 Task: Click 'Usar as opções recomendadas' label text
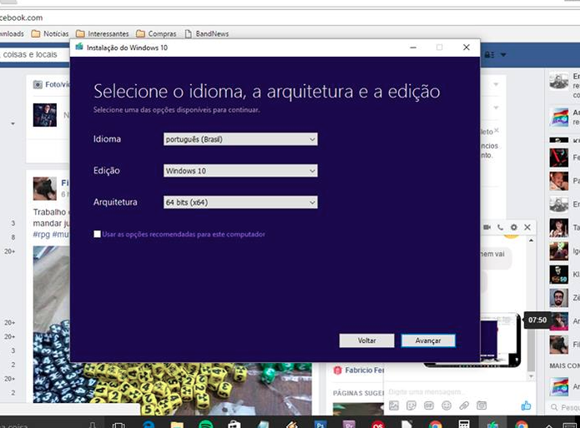coord(184,234)
